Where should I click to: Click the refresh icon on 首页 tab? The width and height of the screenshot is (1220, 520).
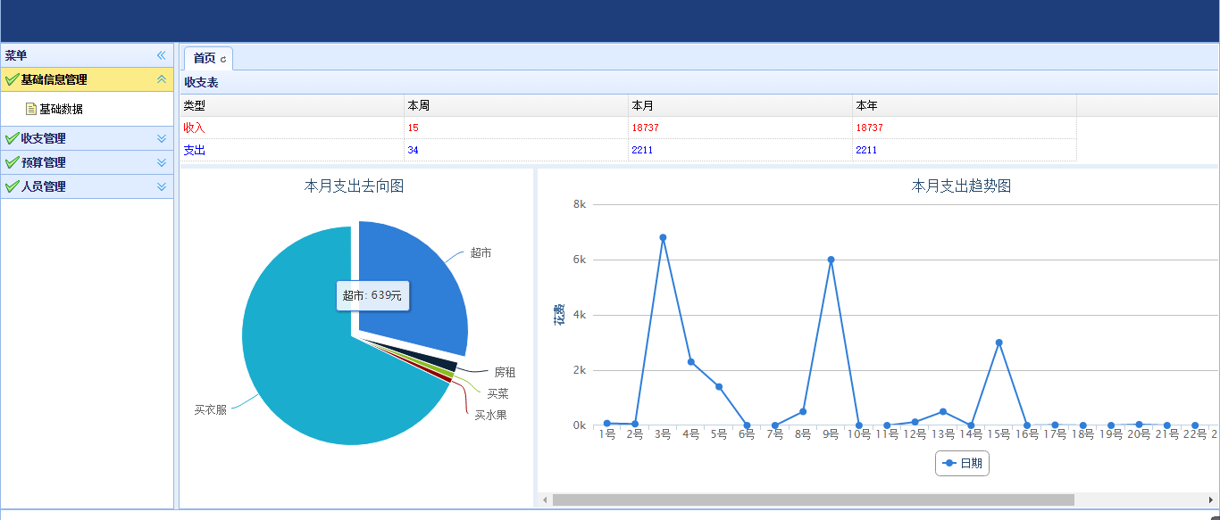(x=223, y=60)
